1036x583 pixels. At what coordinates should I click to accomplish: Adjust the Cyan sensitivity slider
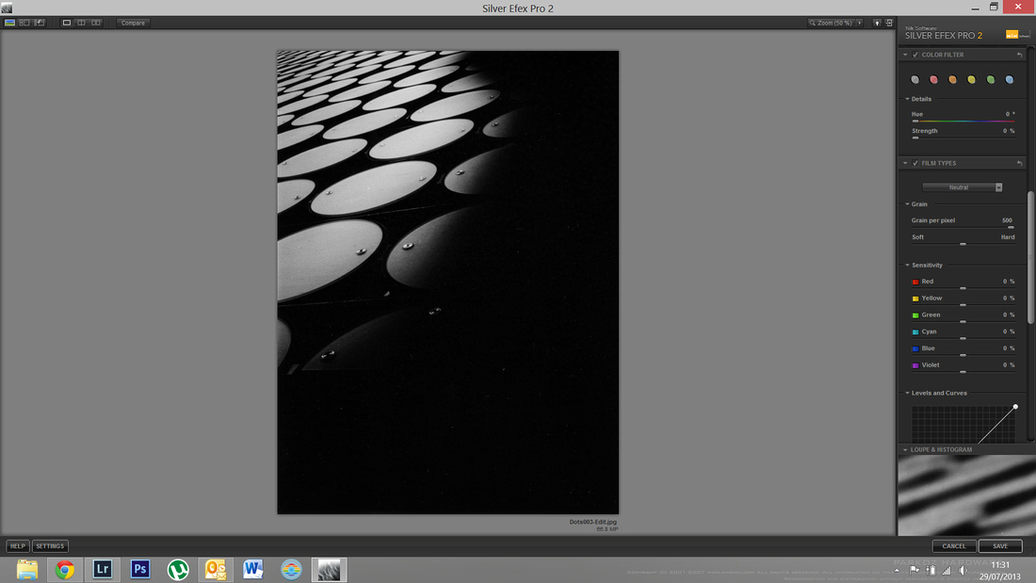(963, 338)
